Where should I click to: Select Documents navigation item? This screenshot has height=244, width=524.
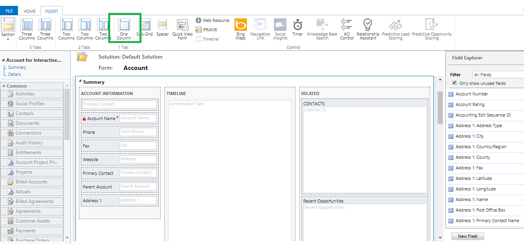click(32, 123)
